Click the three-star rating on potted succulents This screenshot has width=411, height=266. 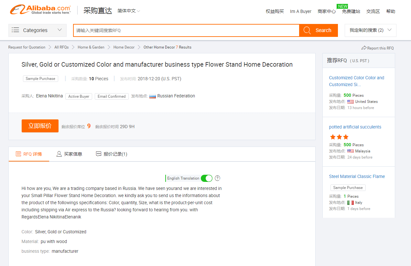[339, 137]
